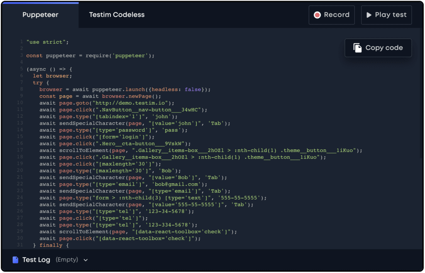Copy the script using Copy code
Viewport: 425px width, 273px height.
point(378,48)
